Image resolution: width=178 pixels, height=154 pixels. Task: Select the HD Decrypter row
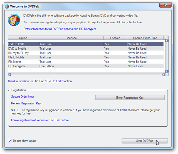86,66
